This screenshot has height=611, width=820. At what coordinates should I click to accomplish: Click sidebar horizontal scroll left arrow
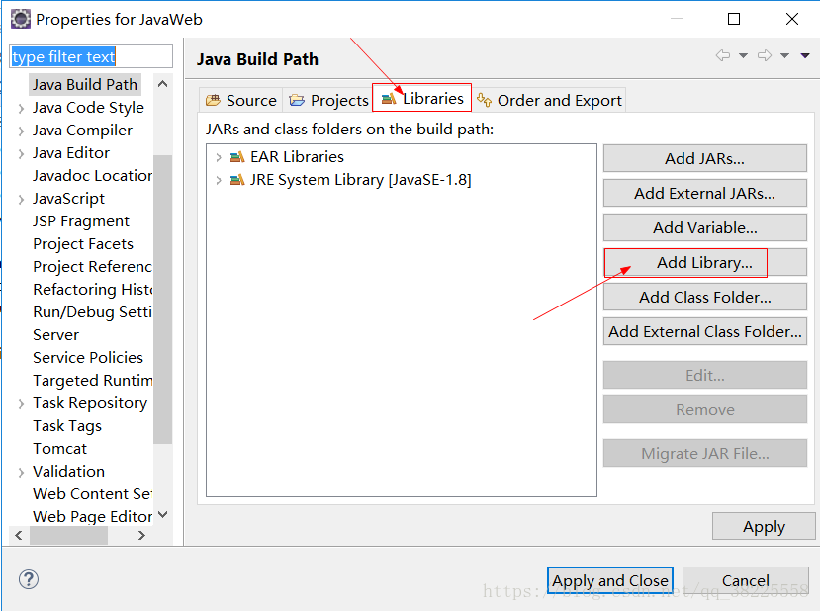pyautogui.click(x=19, y=535)
